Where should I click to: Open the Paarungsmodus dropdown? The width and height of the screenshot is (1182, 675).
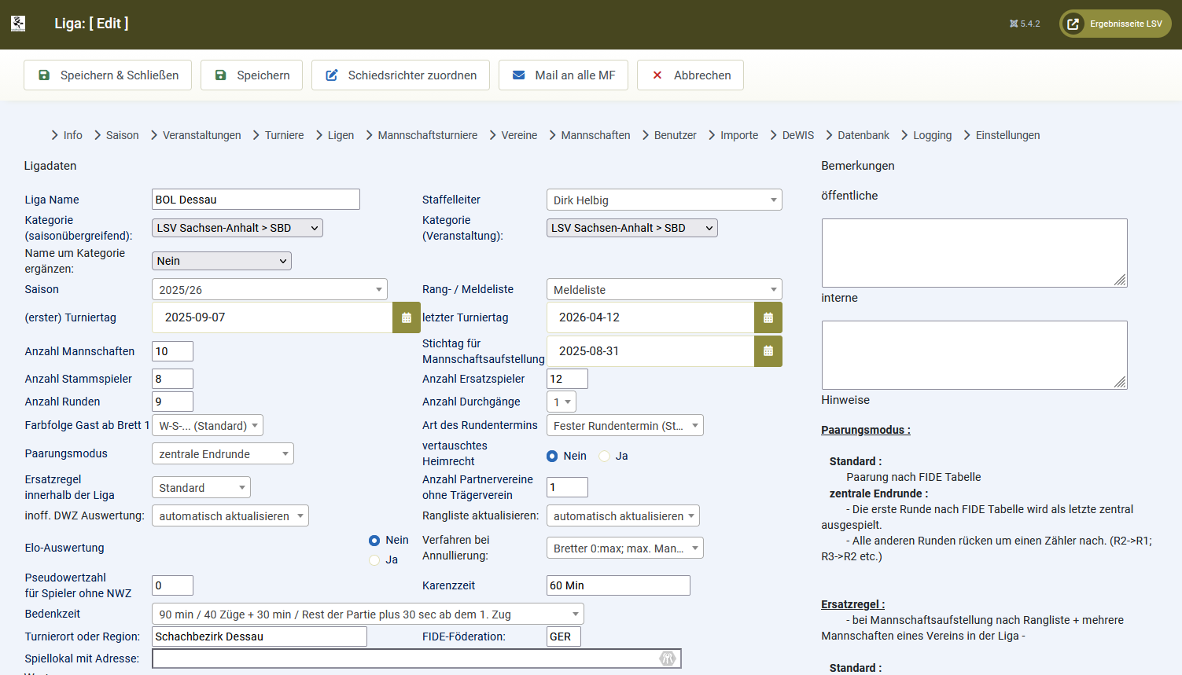click(x=223, y=453)
